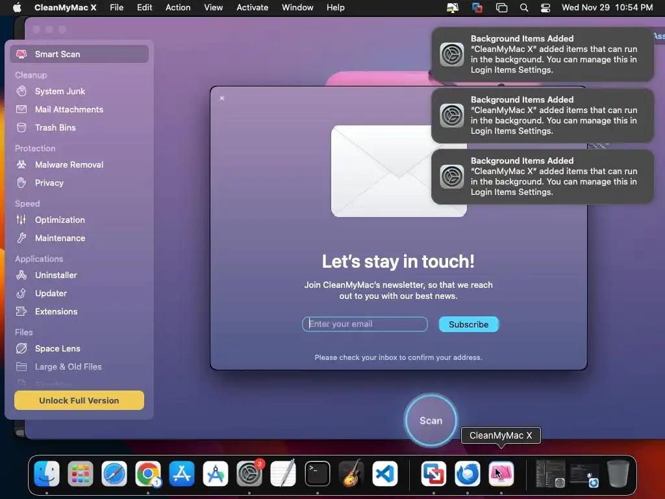
Task: Click Unlock Full Version button
Action: tap(79, 400)
